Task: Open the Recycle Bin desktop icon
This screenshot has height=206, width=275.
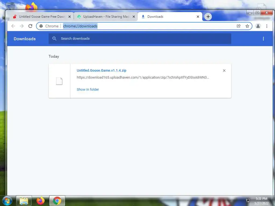Action: coord(10,6)
